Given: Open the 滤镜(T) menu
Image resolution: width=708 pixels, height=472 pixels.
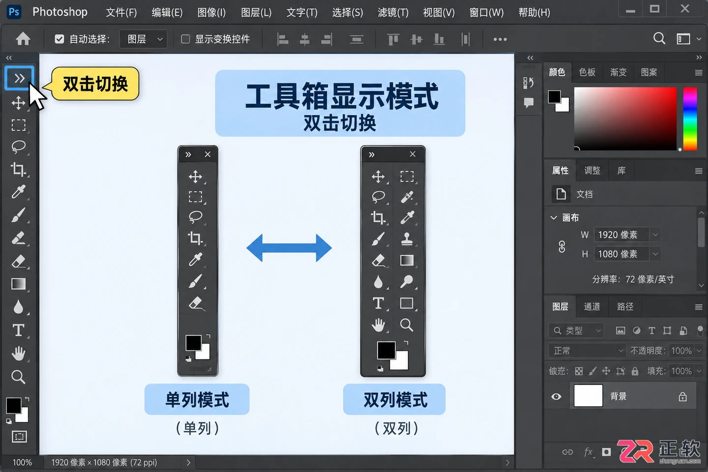Looking at the screenshot, I should coord(393,12).
